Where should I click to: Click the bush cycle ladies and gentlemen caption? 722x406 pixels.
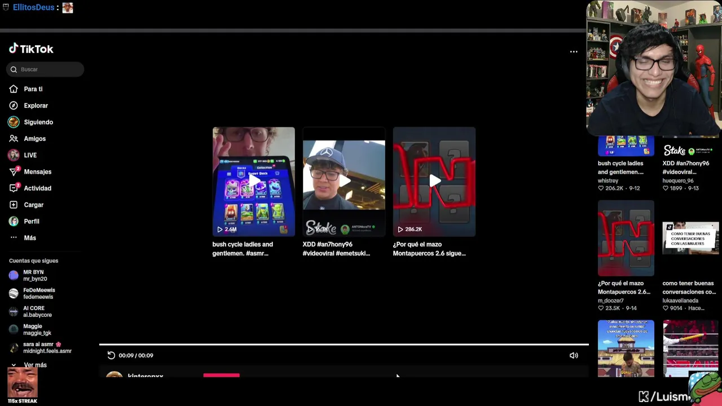point(243,249)
